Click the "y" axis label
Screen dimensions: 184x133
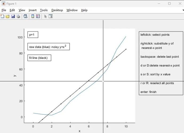(x=15, y=76)
